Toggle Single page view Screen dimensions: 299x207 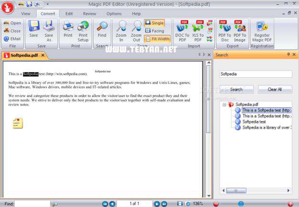click(154, 23)
